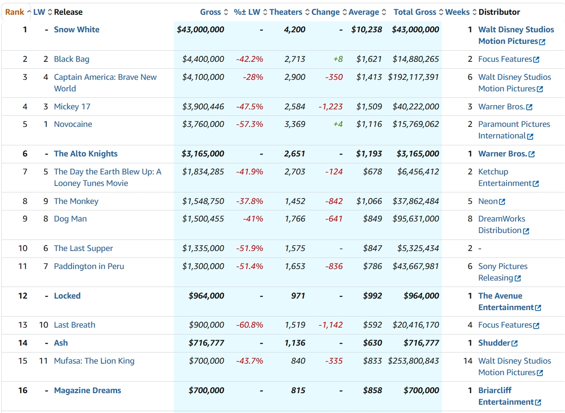Image resolution: width=565 pixels, height=413 pixels.
Task: Open Focus Features external icon for Black Bag
Action: click(536, 60)
